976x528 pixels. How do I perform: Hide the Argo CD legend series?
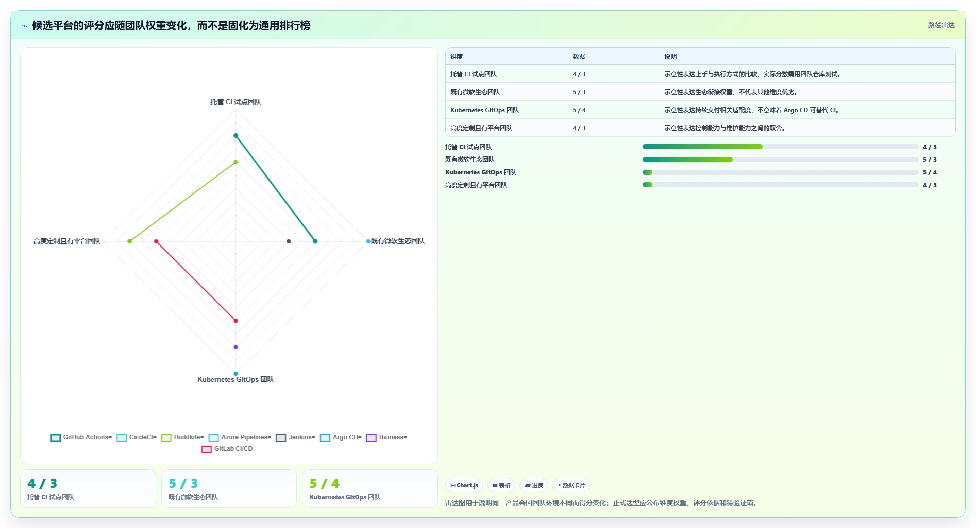point(341,437)
